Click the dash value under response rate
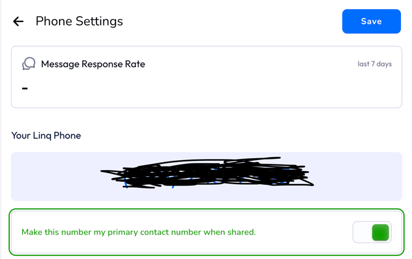Image resolution: width=412 pixels, height=259 pixels. point(25,88)
